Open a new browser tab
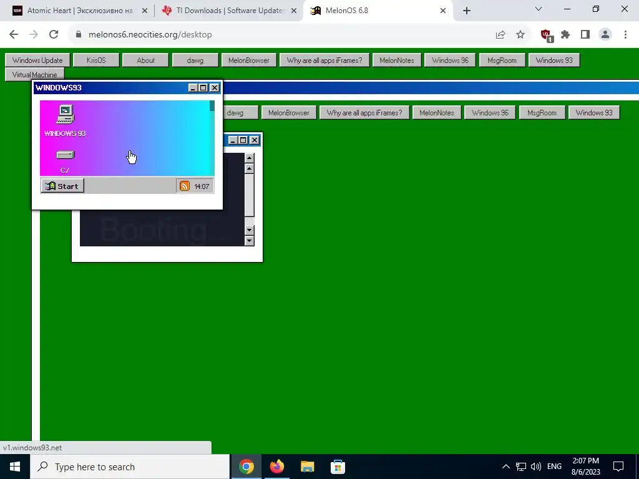The width and height of the screenshot is (639, 479). coord(467,11)
